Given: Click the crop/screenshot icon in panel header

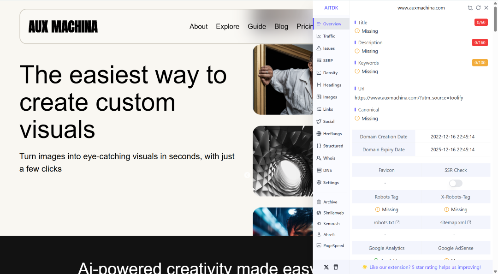Looking at the screenshot, I should (x=470, y=8).
